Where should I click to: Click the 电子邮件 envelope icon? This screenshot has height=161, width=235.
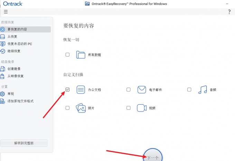point(142,89)
